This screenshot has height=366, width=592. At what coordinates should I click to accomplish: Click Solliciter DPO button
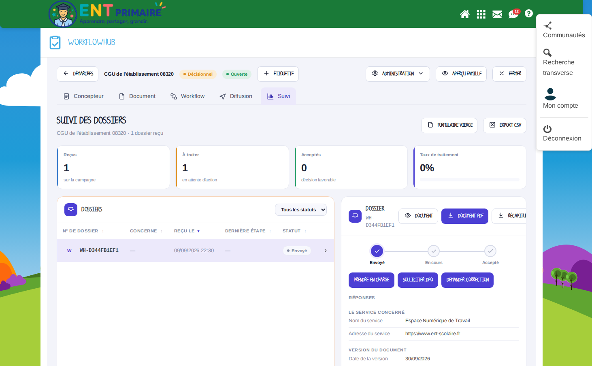tap(418, 280)
